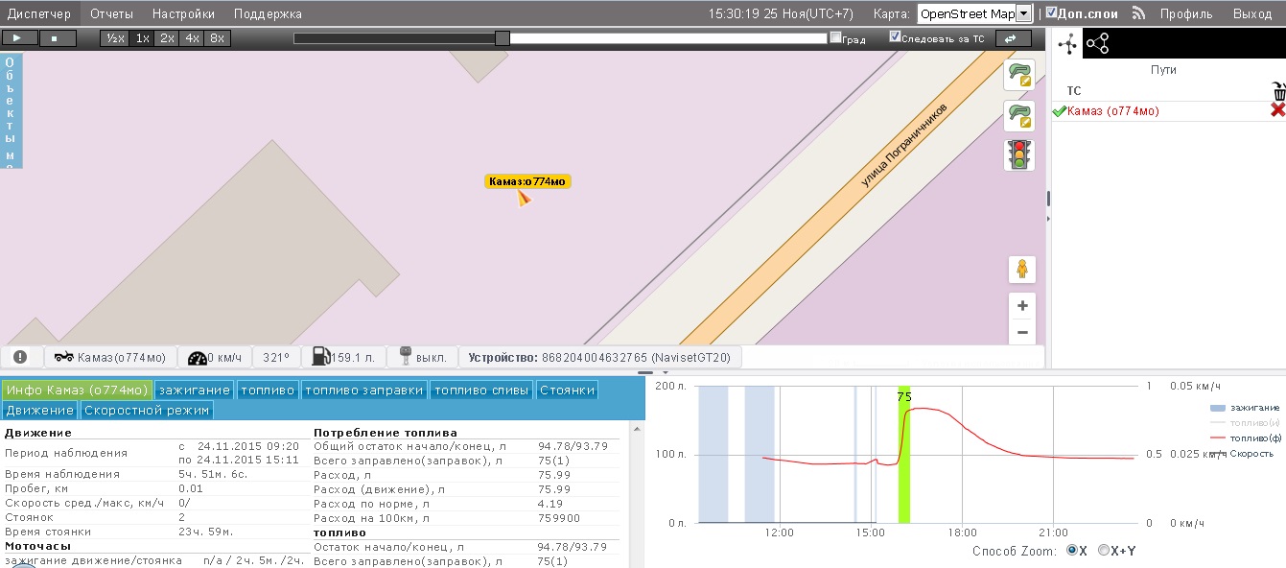Open the Отчеты menu
Screen dimensions: 1286x568
coord(111,13)
